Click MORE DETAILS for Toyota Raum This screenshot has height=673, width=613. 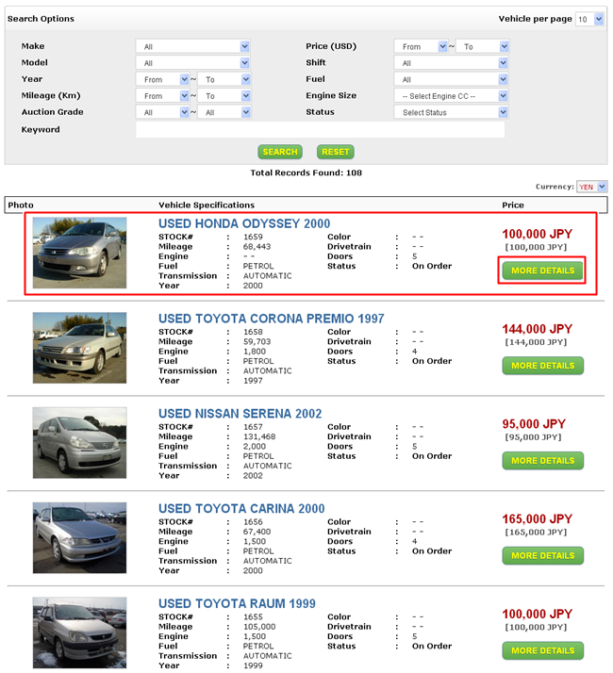click(543, 650)
